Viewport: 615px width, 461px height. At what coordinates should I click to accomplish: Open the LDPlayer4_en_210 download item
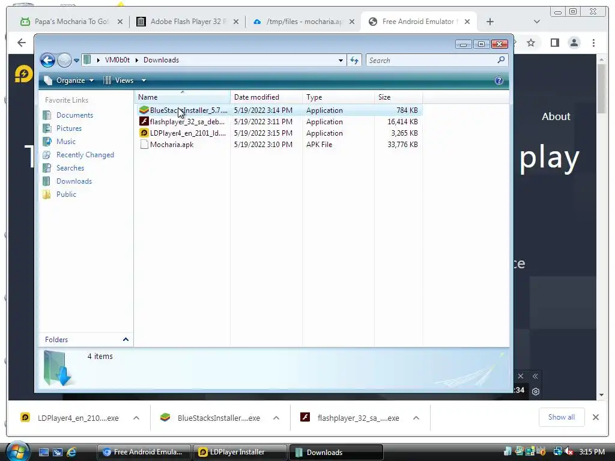point(77,418)
